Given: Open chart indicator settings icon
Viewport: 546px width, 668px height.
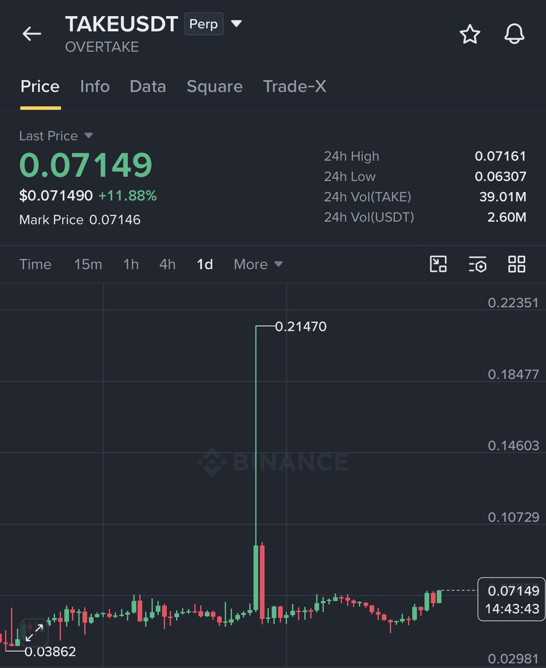Looking at the screenshot, I should tap(478, 264).
